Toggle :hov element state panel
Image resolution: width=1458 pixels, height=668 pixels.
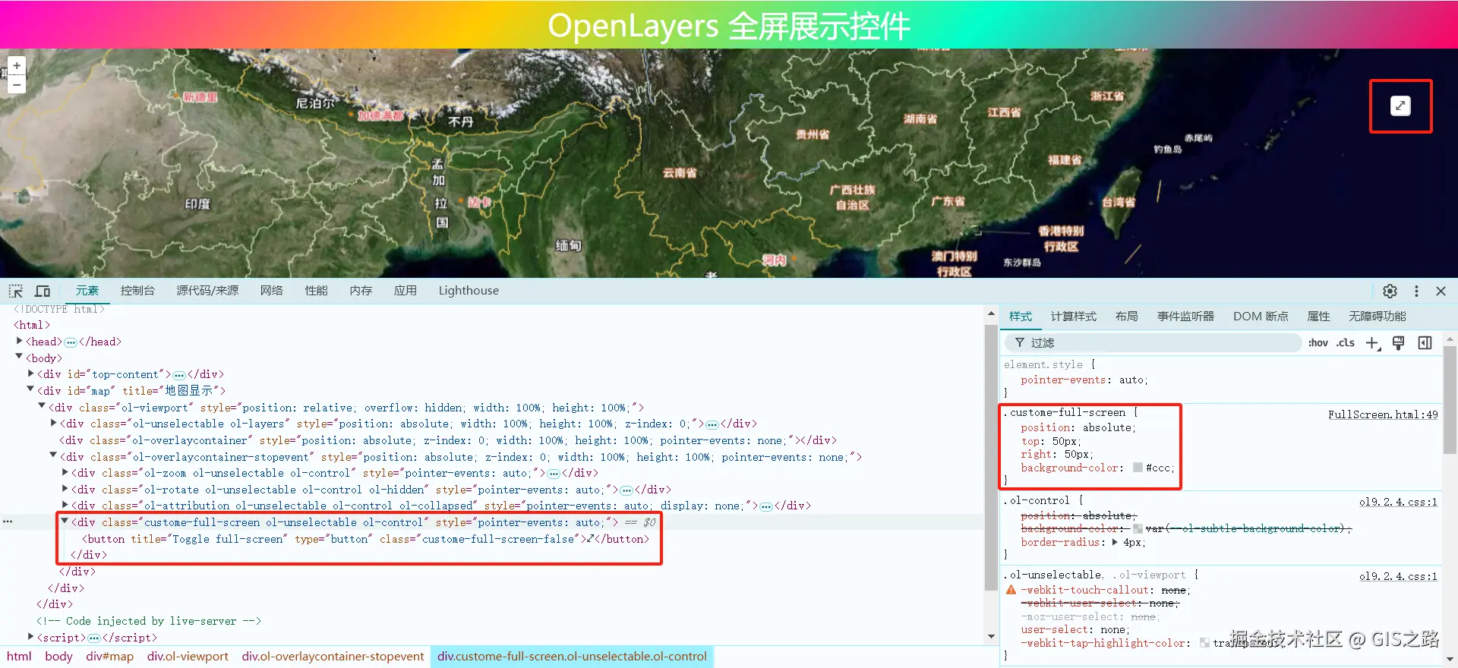pyautogui.click(x=1318, y=343)
